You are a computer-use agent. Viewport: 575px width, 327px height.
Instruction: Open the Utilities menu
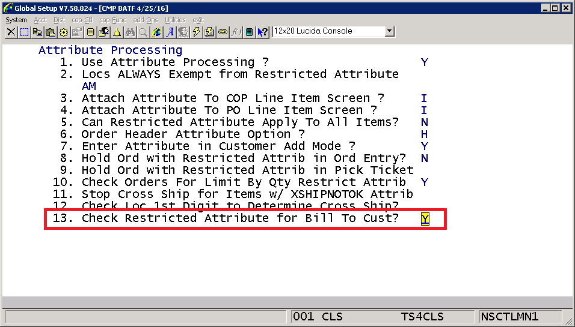pyautogui.click(x=175, y=20)
